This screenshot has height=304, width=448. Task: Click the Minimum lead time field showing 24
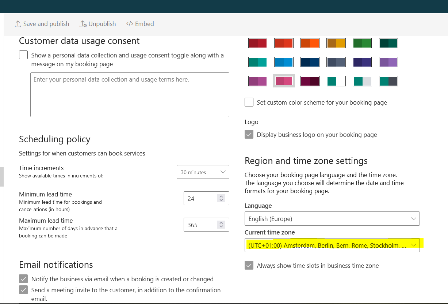(x=206, y=198)
